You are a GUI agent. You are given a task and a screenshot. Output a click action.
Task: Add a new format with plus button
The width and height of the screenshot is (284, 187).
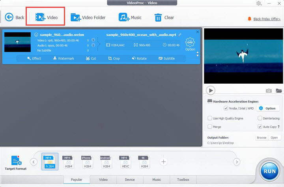pyautogui.click(x=164, y=162)
